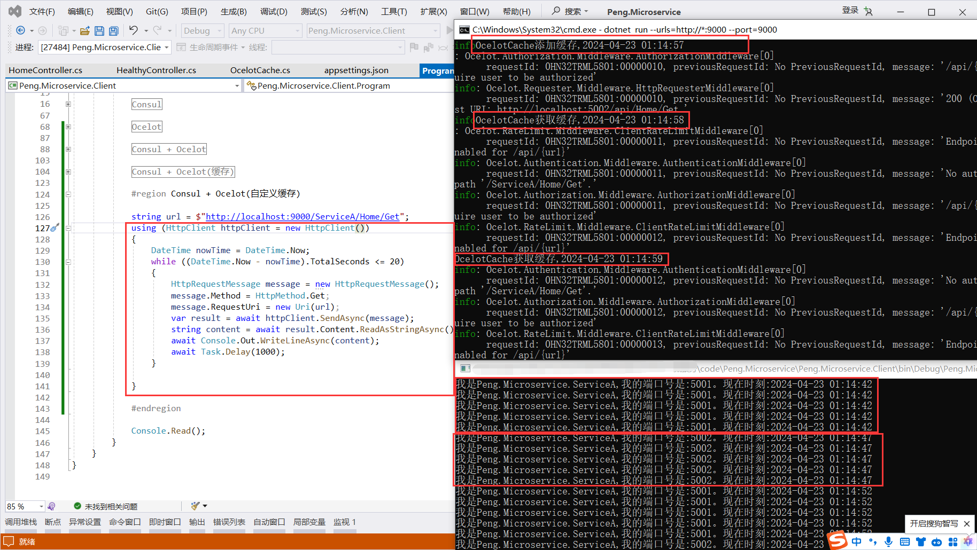
Task: Switch to the HealthyController.cs tab
Action: point(156,70)
